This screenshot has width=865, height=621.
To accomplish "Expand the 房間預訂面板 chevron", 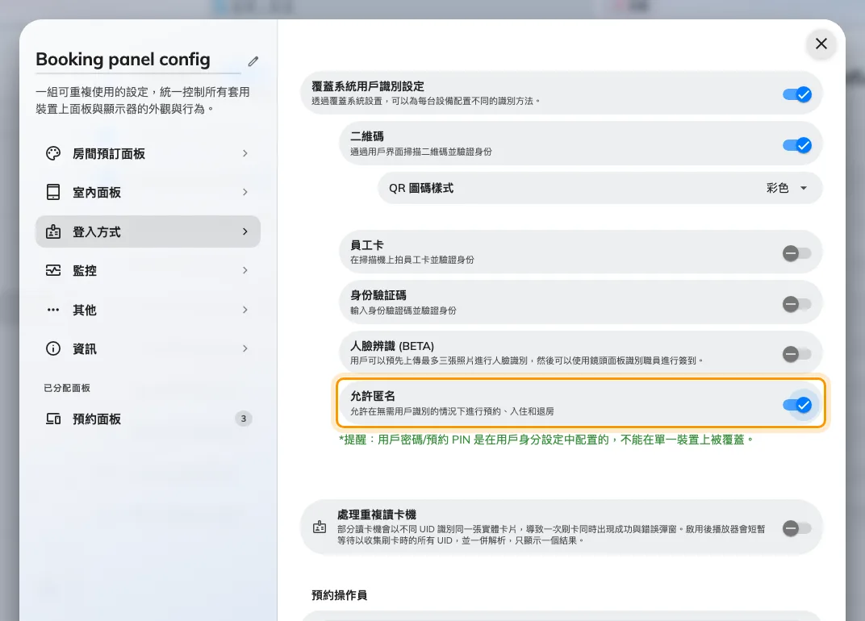I will 245,153.
